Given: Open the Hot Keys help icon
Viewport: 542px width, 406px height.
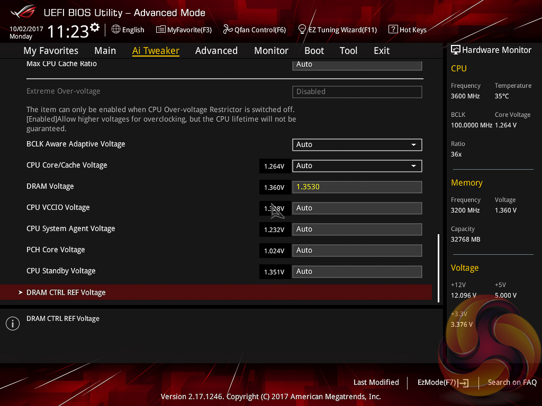Looking at the screenshot, I should click(393, 30).
